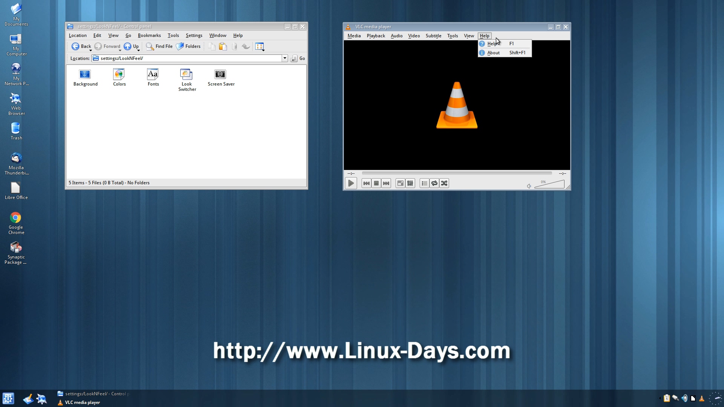Image resolution: width=724 pixels, height=407 pixels.
Task: Click the Location address field
Action: 187,58
